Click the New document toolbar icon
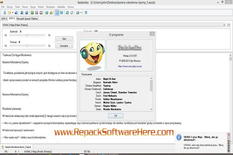 click(5, 13)
